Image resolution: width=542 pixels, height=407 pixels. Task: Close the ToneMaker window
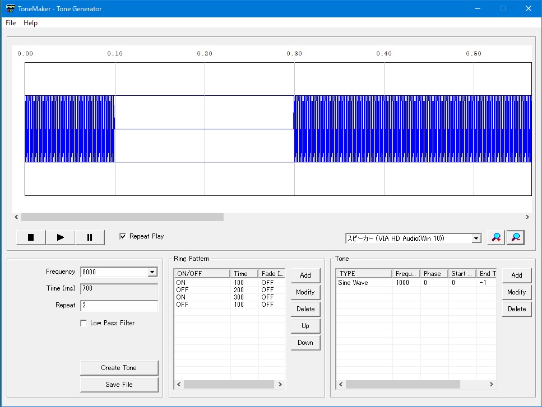pos(528,8)
